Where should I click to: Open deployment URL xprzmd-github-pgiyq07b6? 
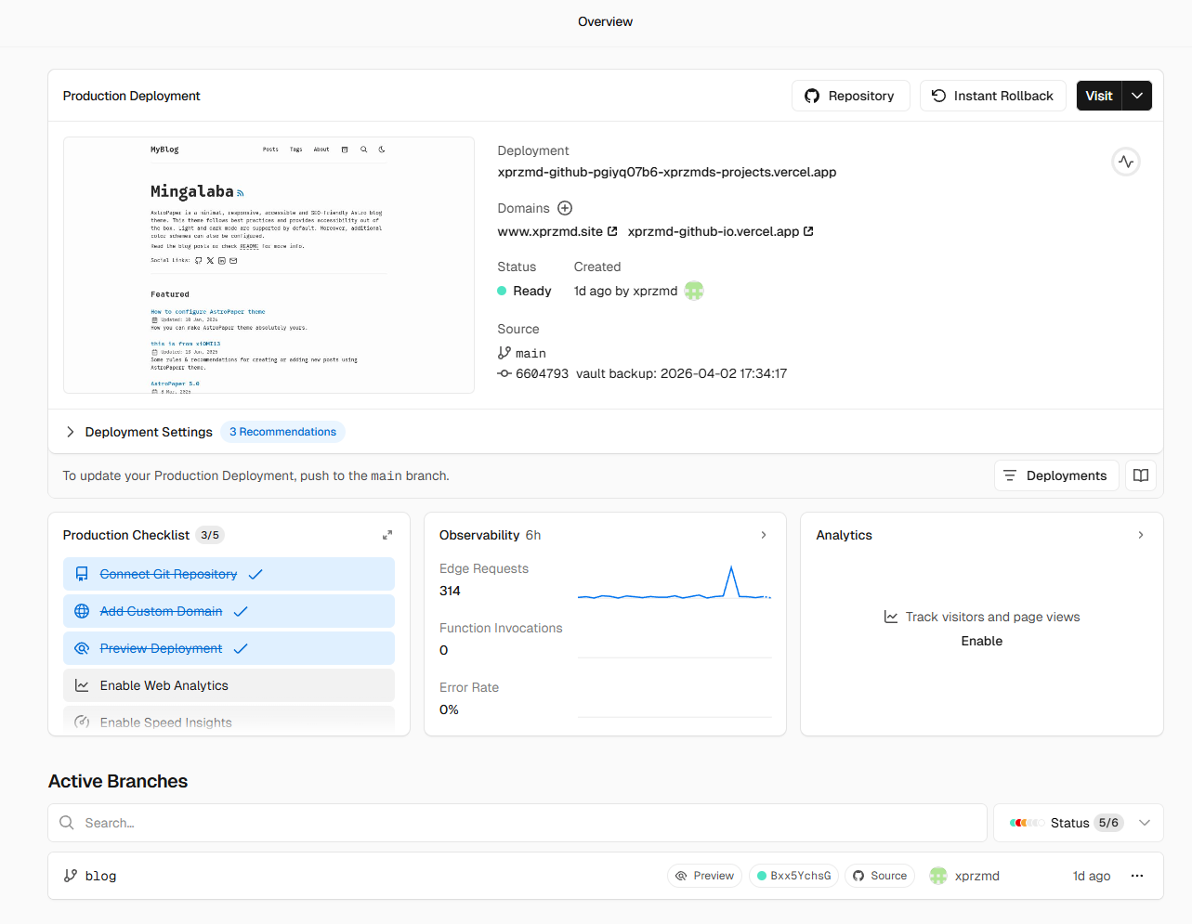point(667,172)
